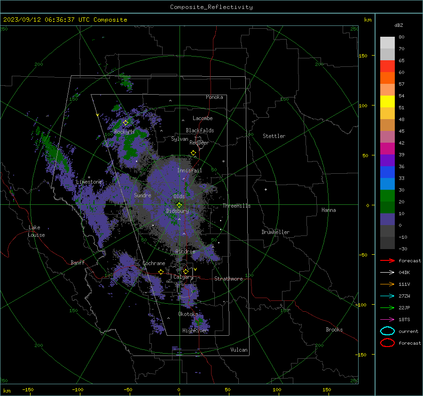Image resolution: width=423 pixels, height=396 pixels.
Task: Click the Calgary city label
Action: tap(183, 277)
